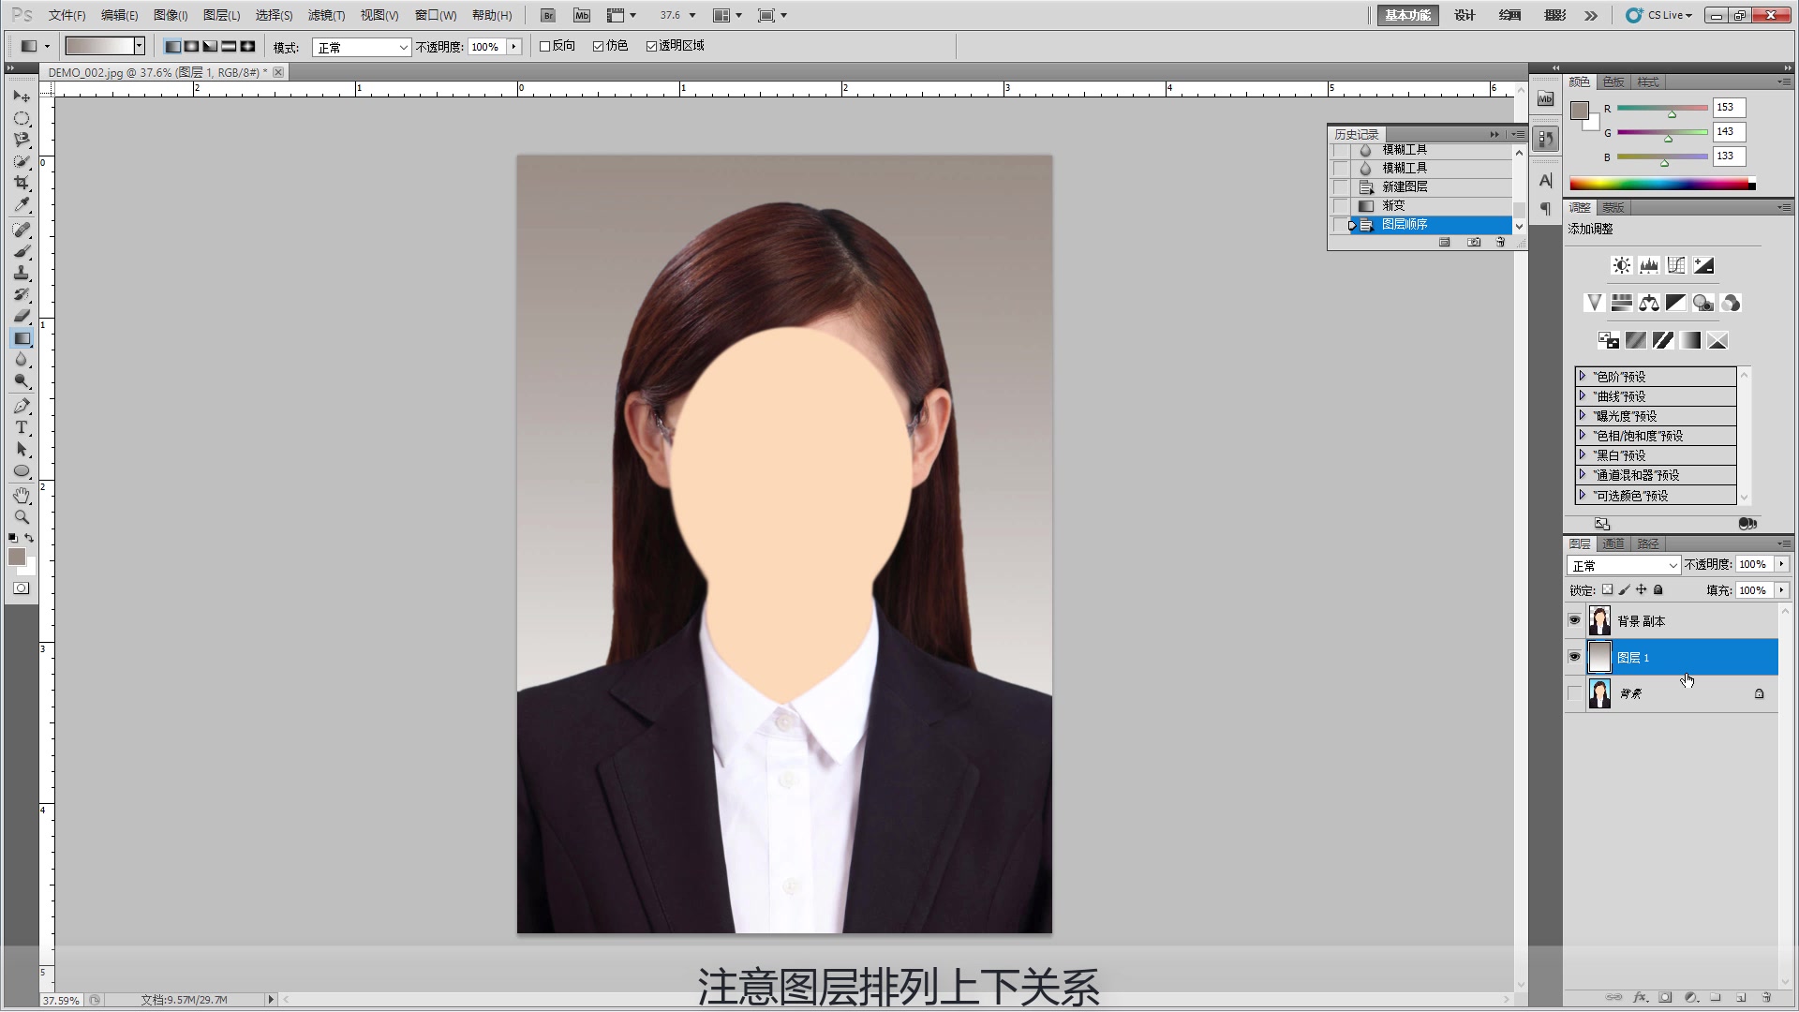This screenshot has height=1012, width=1799.
Task: Select the Gradient tool in toolbox
Action: [22, 338]
